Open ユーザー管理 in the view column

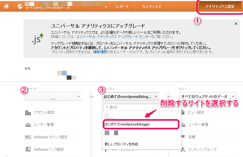(x=198, y=125)
